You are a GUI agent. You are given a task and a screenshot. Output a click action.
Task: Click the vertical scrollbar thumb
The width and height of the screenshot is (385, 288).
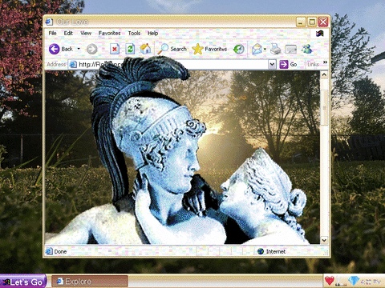click(324, 107)
